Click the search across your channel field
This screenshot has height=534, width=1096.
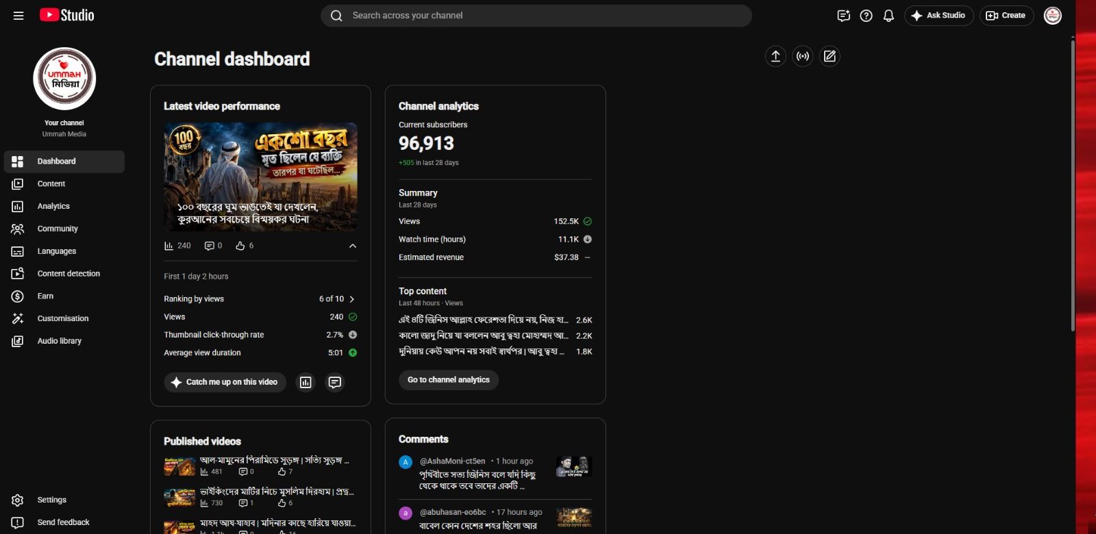click(x=536, y=16)
